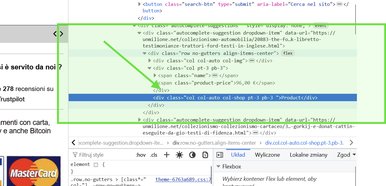Screen dimensions: 386x186
Task: Click the MasterCard logo on the webpage
Action: pos(33,171)
